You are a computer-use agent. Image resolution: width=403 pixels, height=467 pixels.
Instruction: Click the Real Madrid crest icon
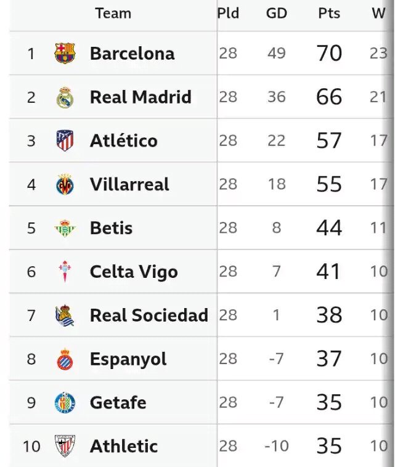click(x=65, y=97)
